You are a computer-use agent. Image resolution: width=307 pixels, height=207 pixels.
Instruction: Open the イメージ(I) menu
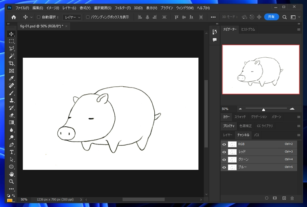(x=53, y=8)
